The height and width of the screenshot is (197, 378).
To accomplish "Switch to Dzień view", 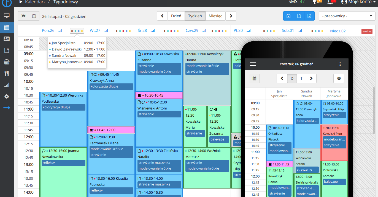I will pos(176,16).
